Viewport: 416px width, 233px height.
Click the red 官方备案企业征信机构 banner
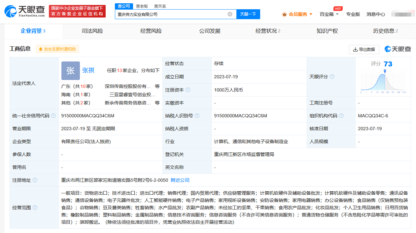point(77,11)
